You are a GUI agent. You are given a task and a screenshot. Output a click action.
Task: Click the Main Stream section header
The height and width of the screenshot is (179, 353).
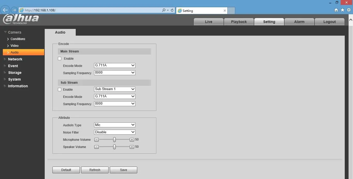[x=104, y=51]
